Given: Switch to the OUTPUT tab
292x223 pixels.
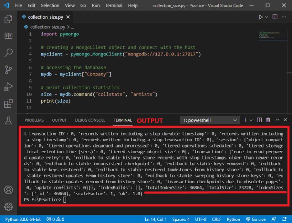Looking at the screenshot, I should pyautogui.click(x=59, y=120).
